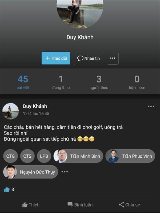Open comments with Bình luận
Image resolution: width=160 pixels, height=213 pixels.
click(x=80, y=205)
